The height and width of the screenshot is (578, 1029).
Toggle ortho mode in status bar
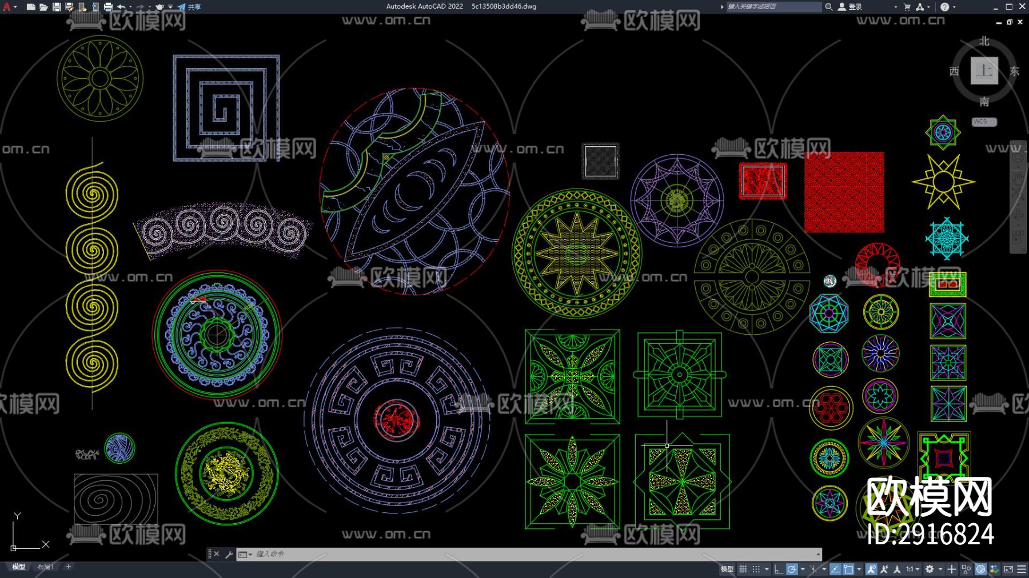779,569
